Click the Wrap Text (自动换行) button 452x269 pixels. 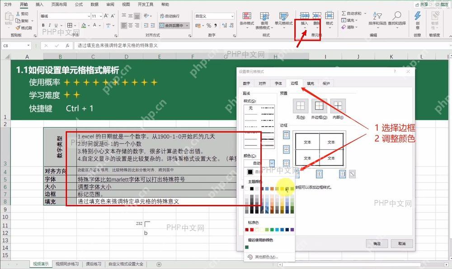coord(170,16)
